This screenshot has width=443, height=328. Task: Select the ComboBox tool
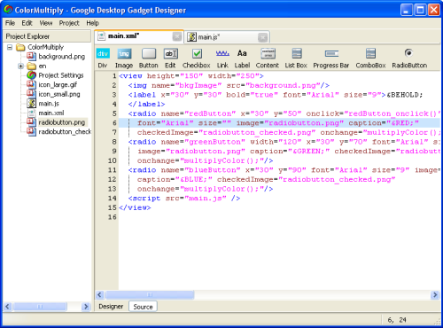click(370, 59)
